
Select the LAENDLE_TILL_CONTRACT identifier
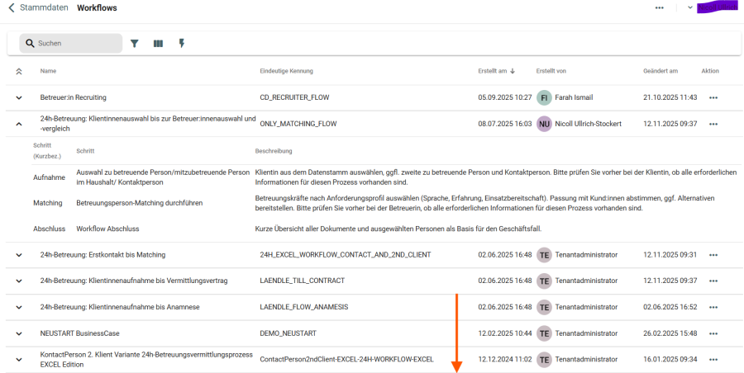pos(303,281)
